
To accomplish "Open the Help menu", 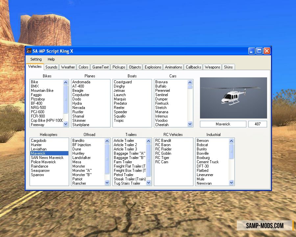I will pyautogui.click(x=51, y=59).
